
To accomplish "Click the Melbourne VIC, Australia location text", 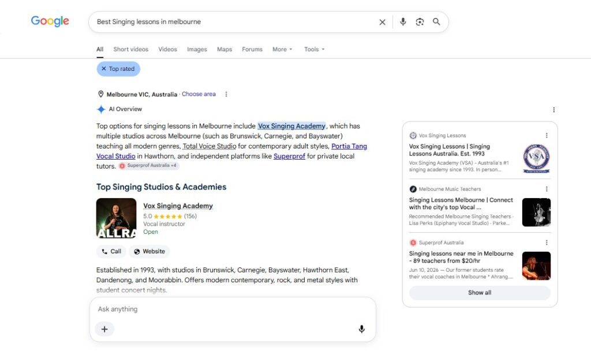I will point(142,94).
